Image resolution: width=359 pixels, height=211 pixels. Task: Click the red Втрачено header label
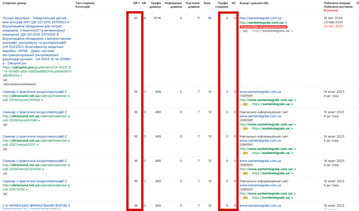(330, 11)
